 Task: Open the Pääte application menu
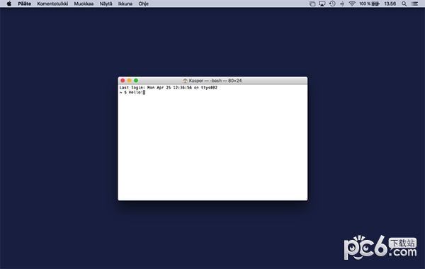[25, 4]
